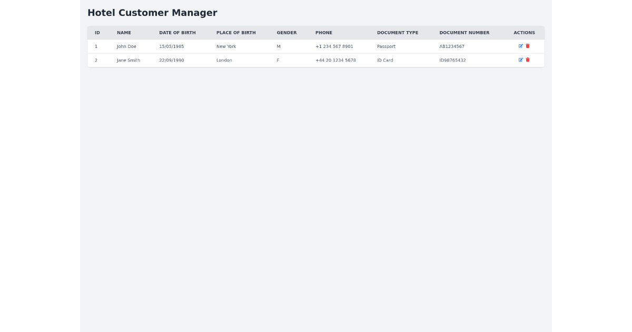This screenshot has height=332, width=632.
Task: Click the DOCUMENT NUMBER column header
Action: point(464,32)
